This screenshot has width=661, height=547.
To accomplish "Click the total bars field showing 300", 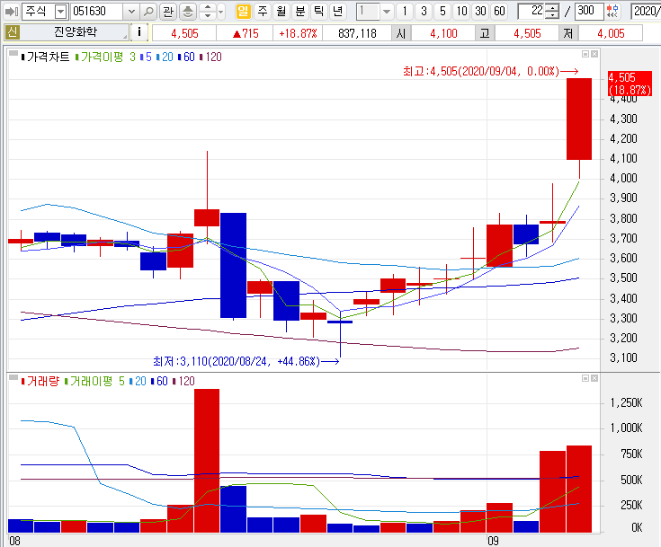I will click(x=589, y=12).
